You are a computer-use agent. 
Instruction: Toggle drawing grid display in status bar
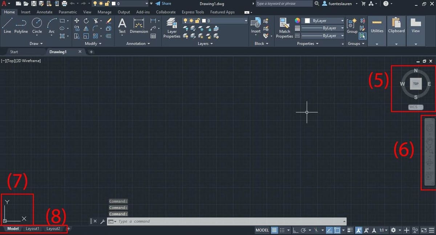tap(274, 230)
